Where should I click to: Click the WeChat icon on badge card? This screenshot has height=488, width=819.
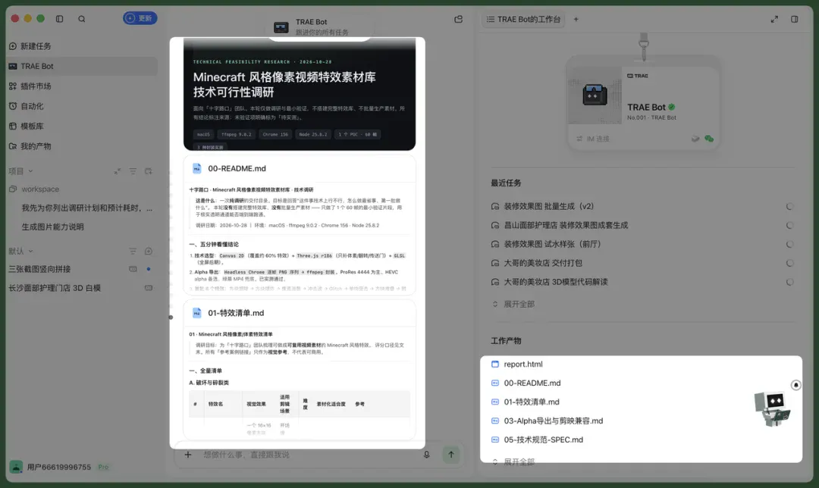coord(709,139)
